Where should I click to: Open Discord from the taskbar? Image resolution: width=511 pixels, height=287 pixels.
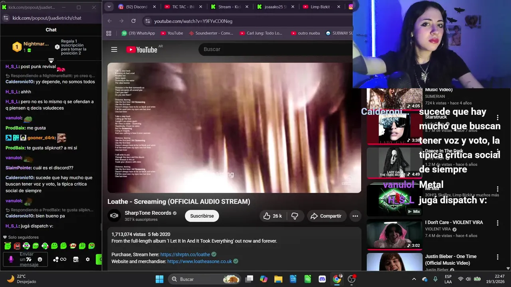(322, 279)
